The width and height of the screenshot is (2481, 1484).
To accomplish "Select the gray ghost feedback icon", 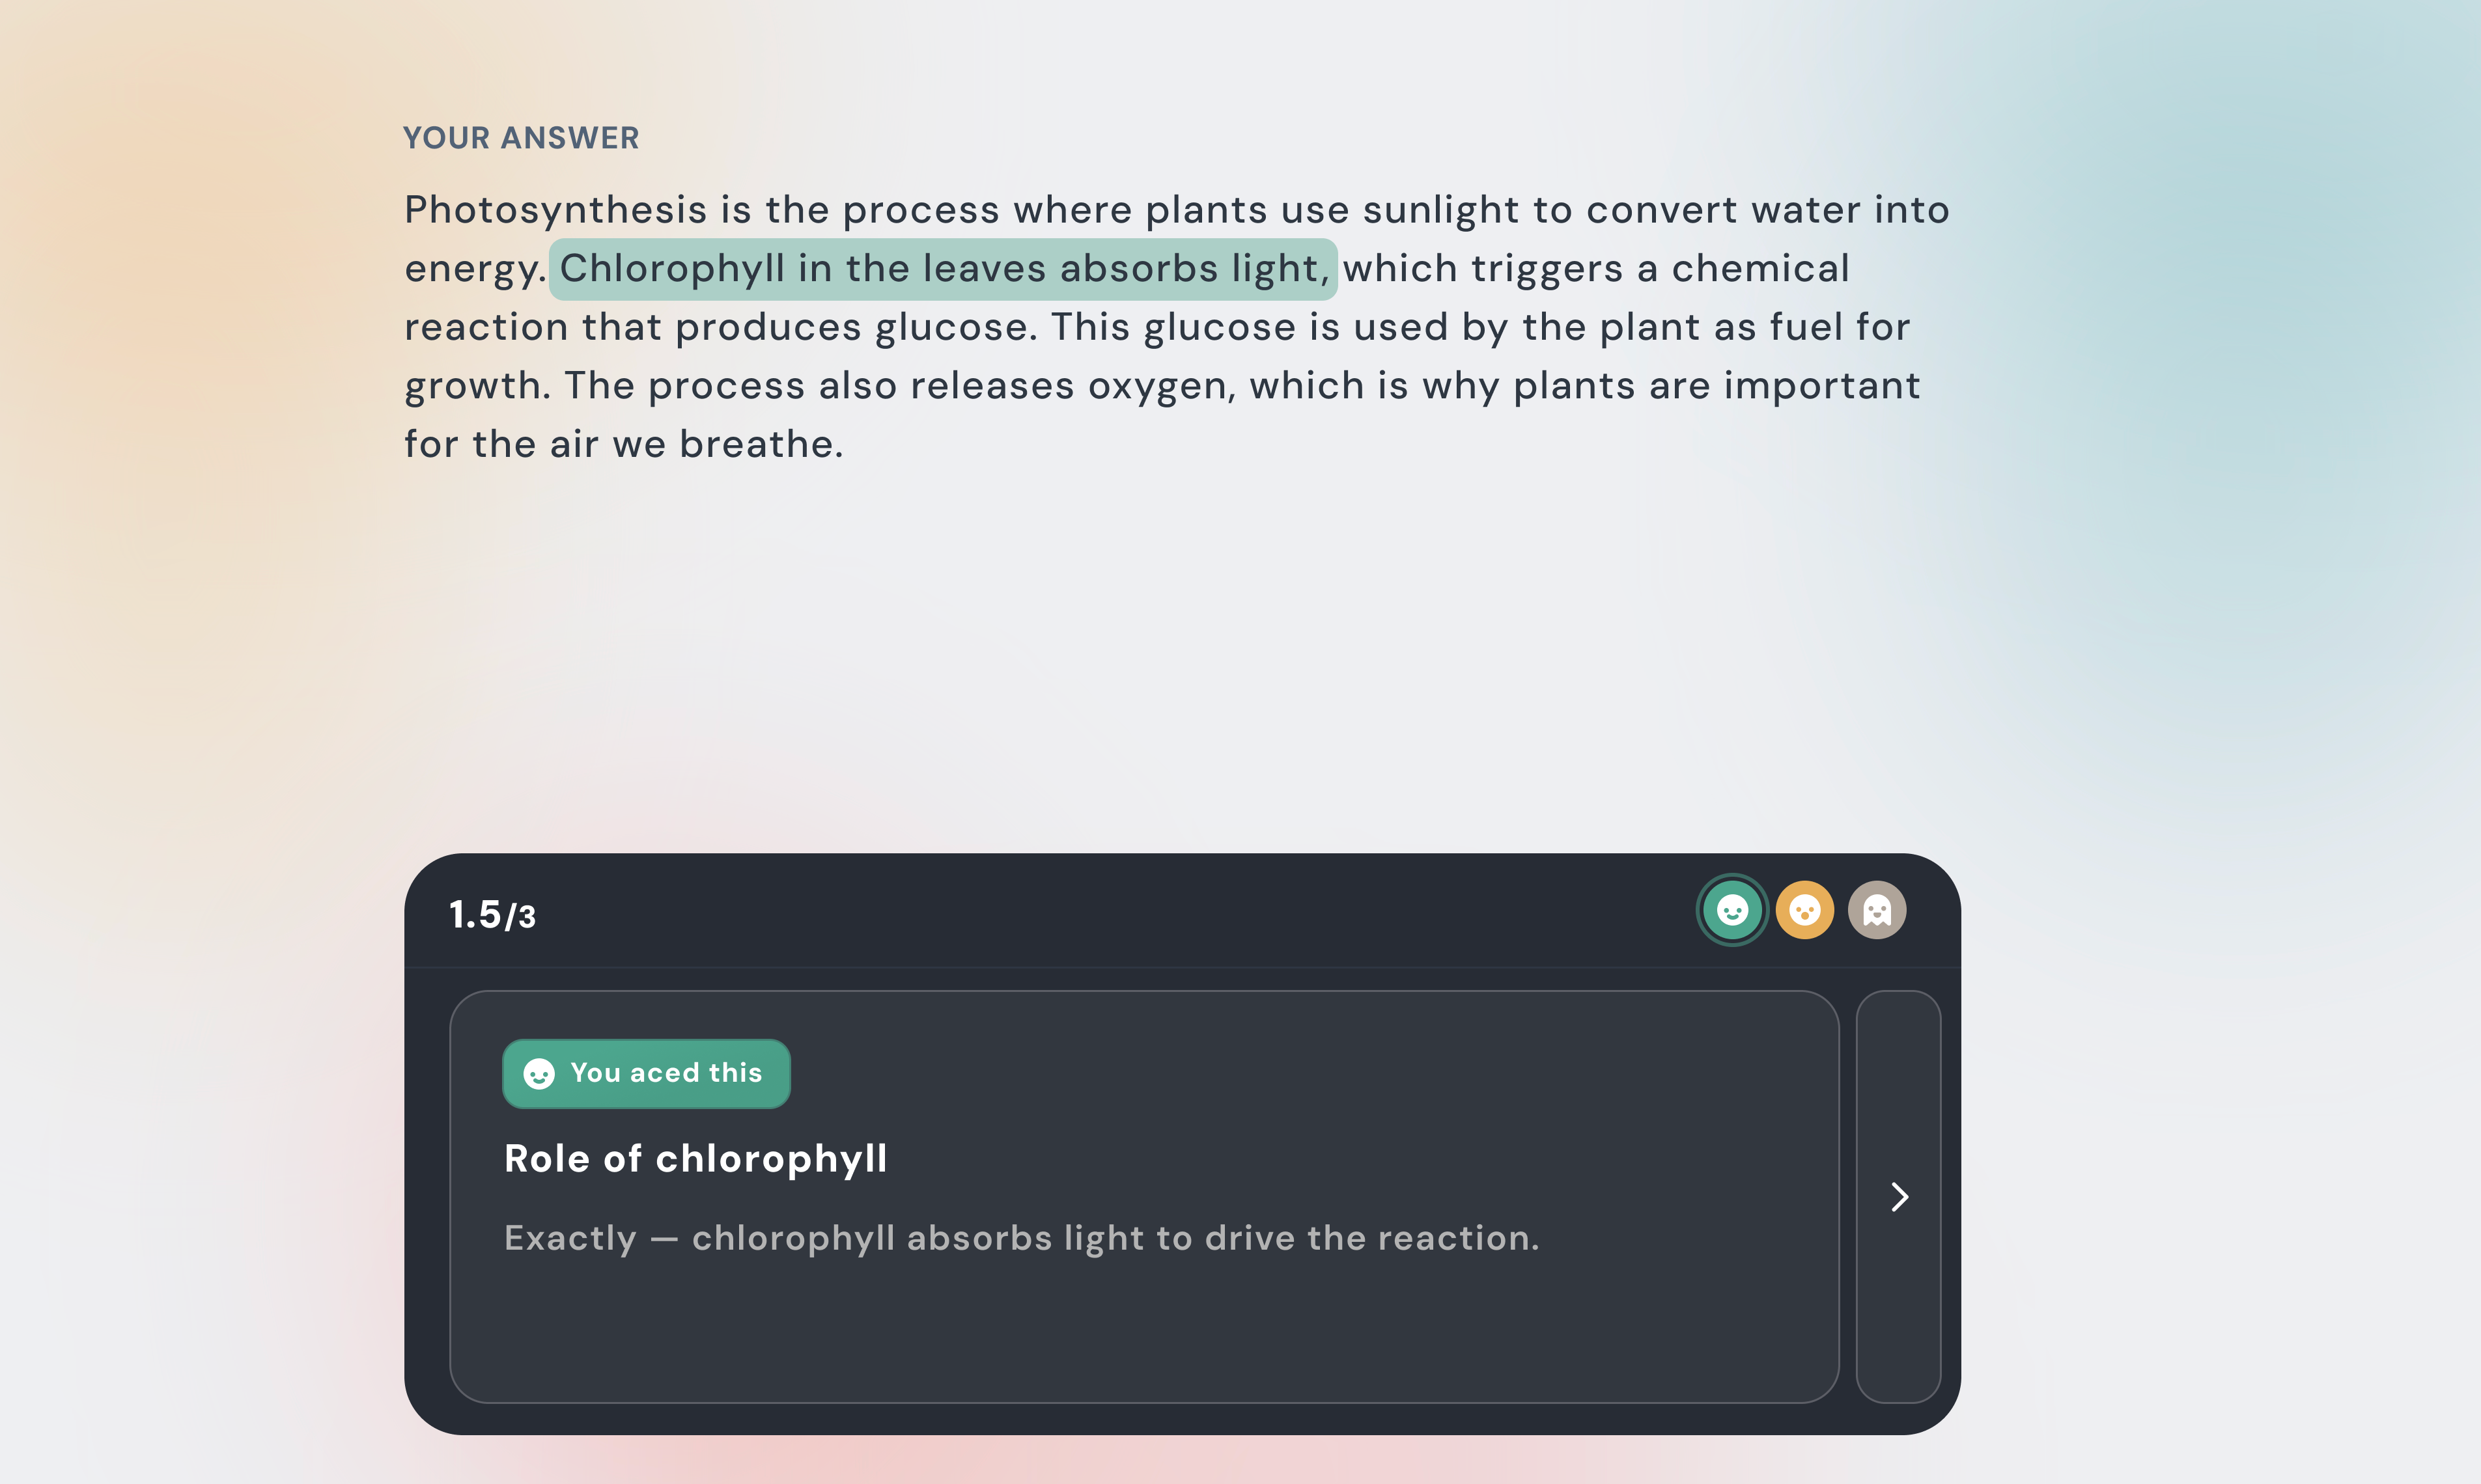I will point(1877,910).
